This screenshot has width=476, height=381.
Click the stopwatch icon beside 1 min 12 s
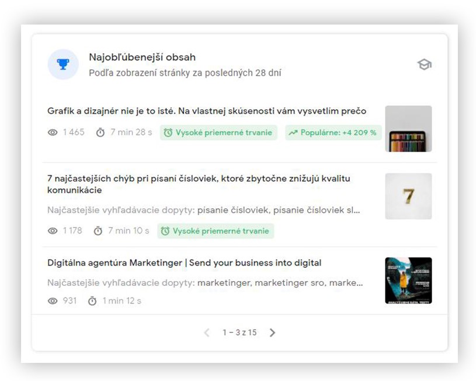click(92, 301)
